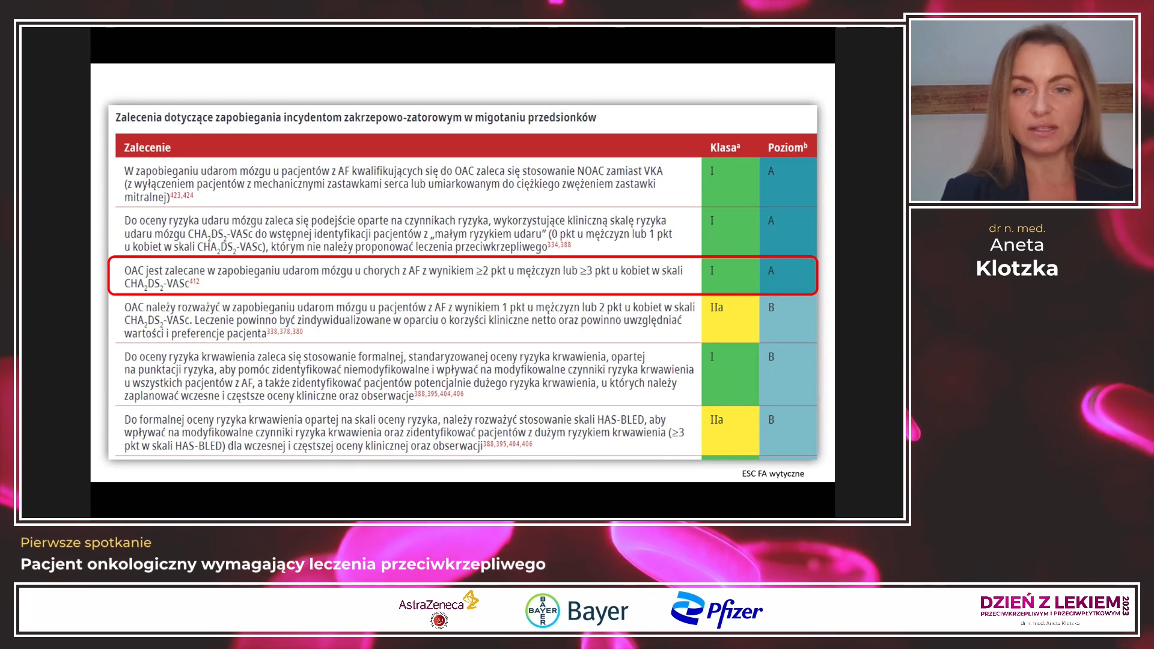Click level 'A' cell in the CHA2DS2-VASc risk row

click(x=788, y=232)
